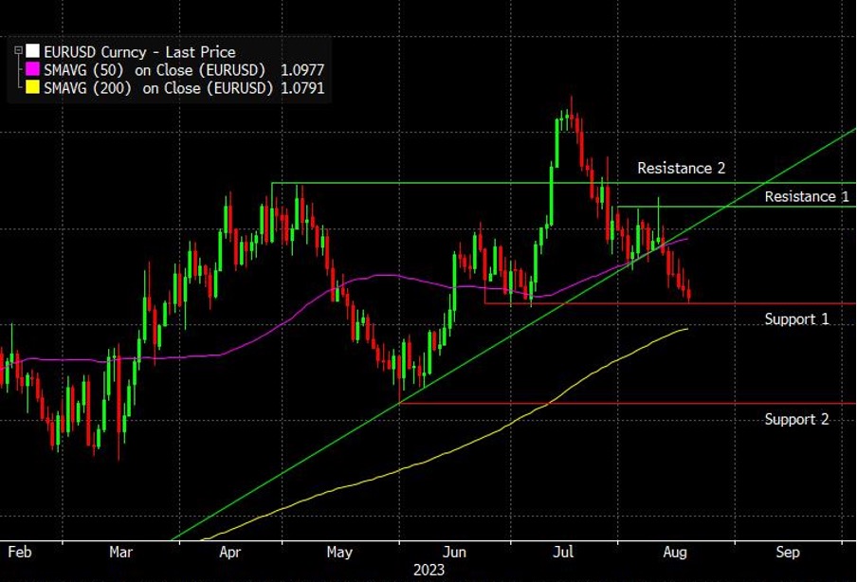Click the 2023 year label below the axis
The image size is (857, 582).
(429, 571)
